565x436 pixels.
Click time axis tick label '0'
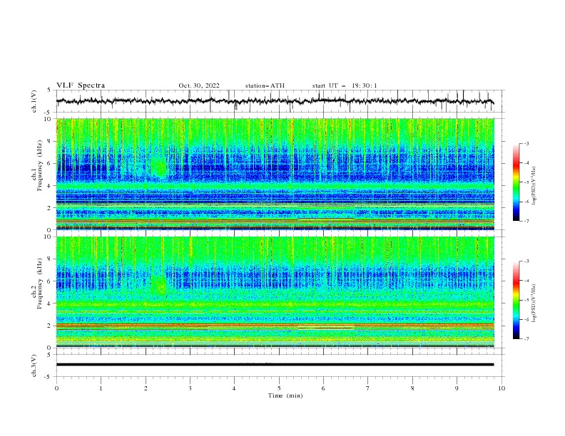click(56, 388)
